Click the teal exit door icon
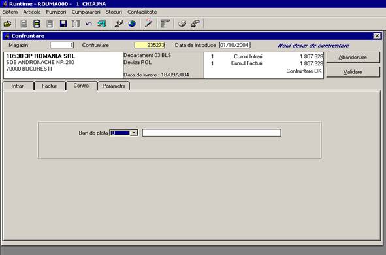The image size is (386, 255). pyautogui.click(x=102, y=24)
